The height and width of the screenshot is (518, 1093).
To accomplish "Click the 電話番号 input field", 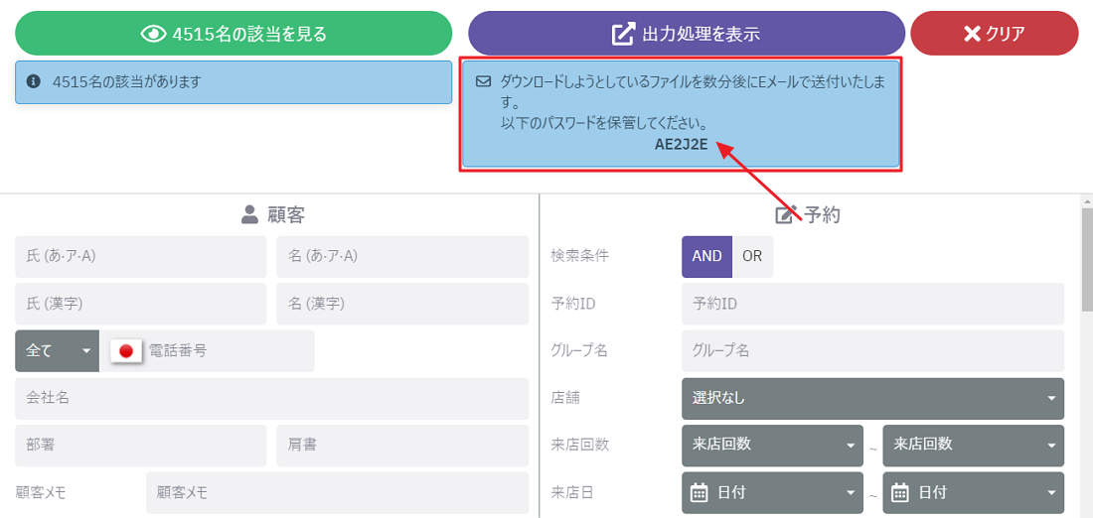I will [x=229, y=350].
